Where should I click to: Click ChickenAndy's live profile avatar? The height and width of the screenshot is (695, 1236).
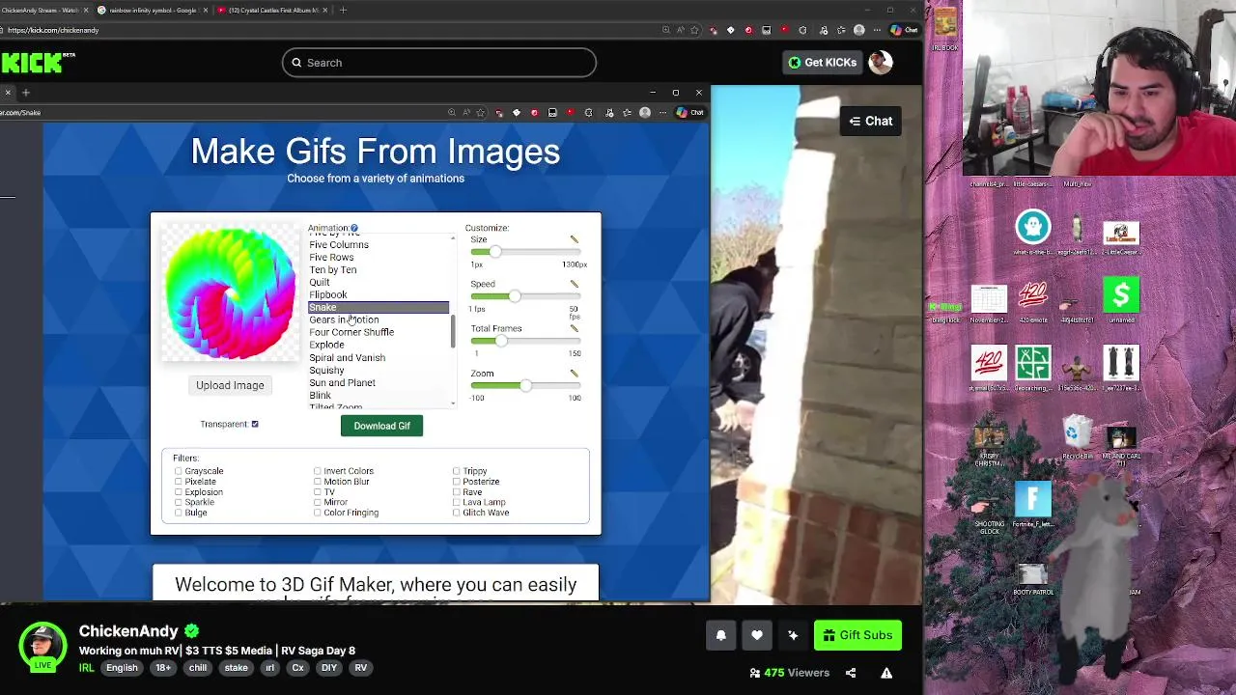[42, 645]
